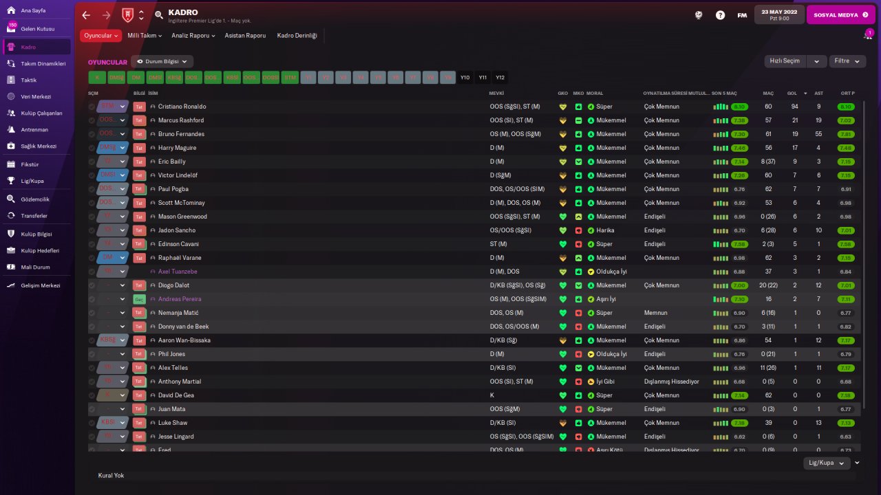Screen dimensions: 881x495
Task: Open the Lig/Kupa dropdown at bottom
Action: (x=827, y=463)
